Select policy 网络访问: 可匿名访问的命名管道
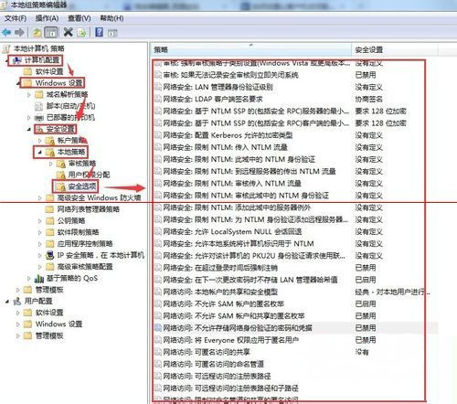Image resolution: width=457 pixels, height=404 pixels. 213,364
